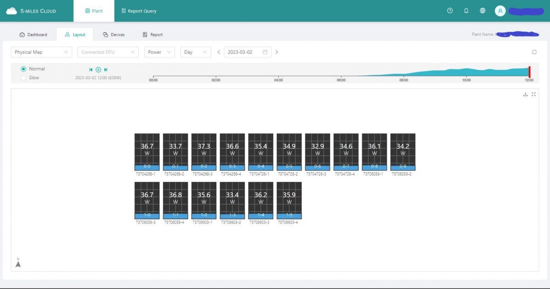Switch to the Layout tab
This screenshot has height=289, width=550.
click(x=75, y=35)
